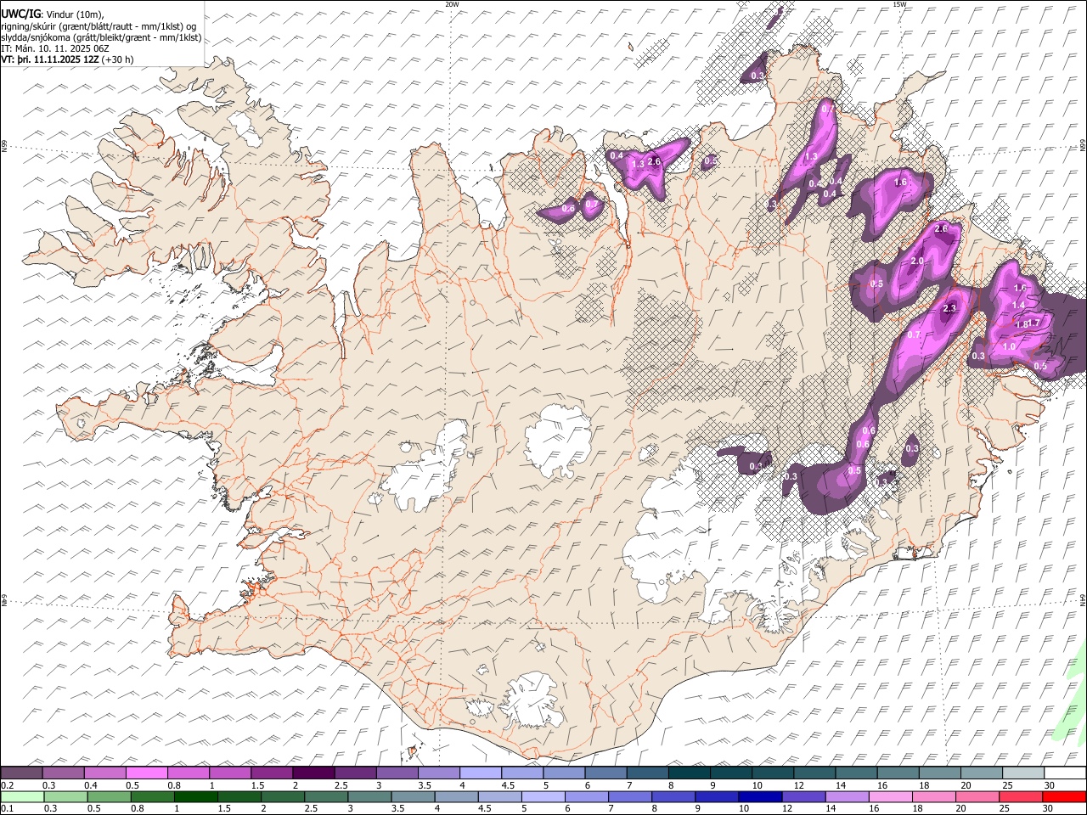Click the 1.8 precipitation value on the map

tap(1022, 323)
